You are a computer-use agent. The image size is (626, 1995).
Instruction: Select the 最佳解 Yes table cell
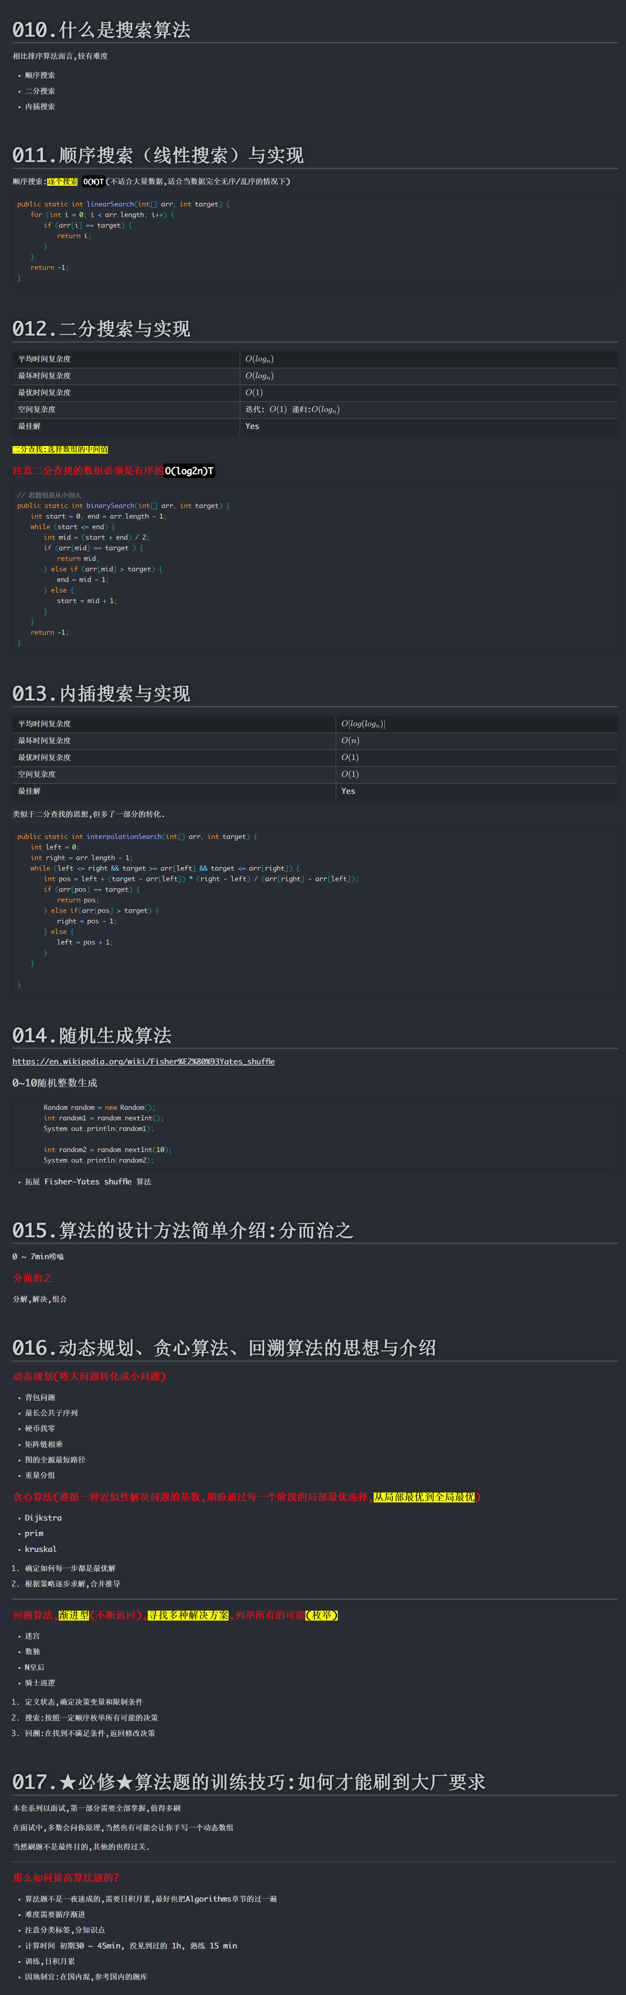pyautogui.click(x=251, y=426)
